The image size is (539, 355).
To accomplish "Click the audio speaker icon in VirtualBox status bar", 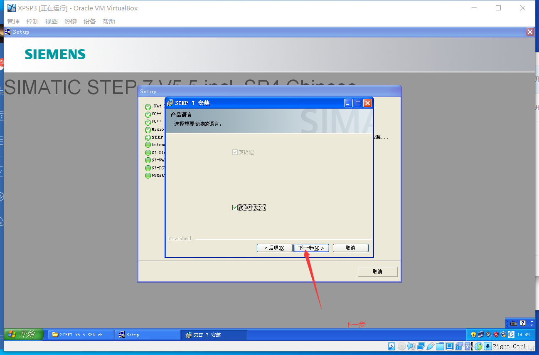I will point(411,346).
